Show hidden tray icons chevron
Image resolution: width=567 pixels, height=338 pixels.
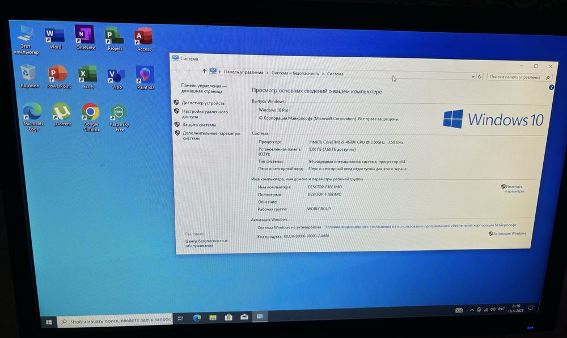coord(472,310)
